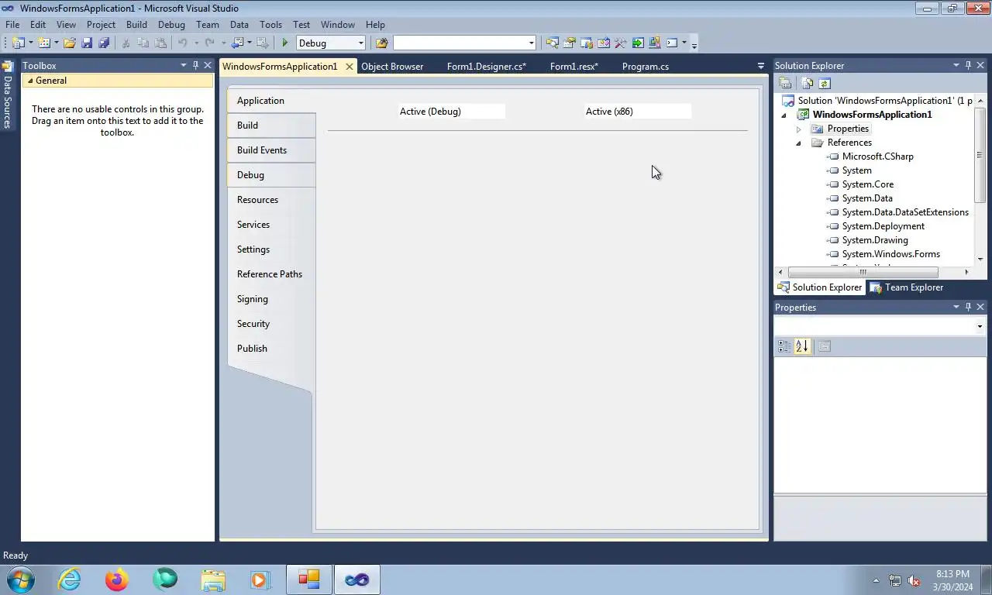Click the muted volume tray icon
The height and width of the screenshot is (595, 992).
click(914, 580)
